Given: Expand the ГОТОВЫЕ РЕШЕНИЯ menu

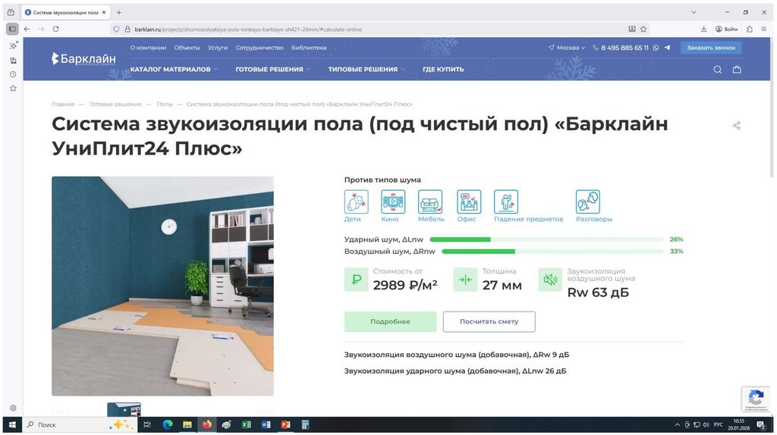Looking at the screenshot, I should (273, 69).
